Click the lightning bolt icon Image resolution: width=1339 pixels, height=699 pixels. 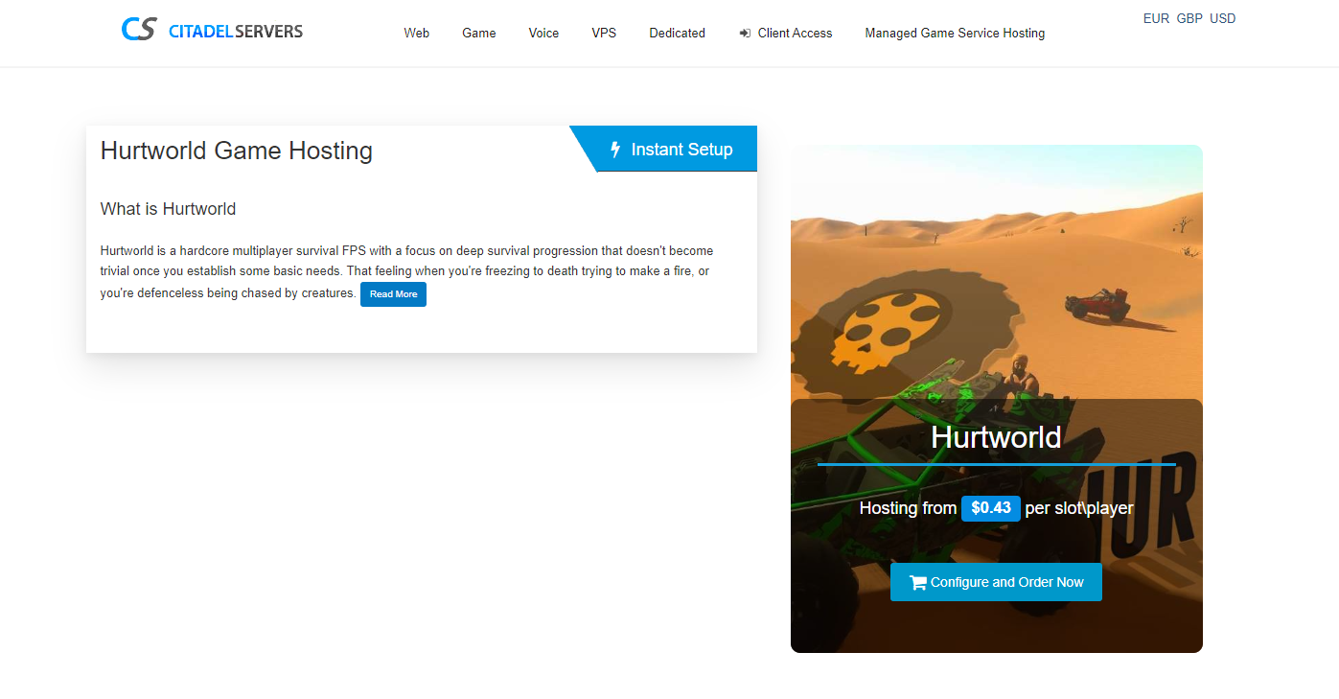click(615, 150)
